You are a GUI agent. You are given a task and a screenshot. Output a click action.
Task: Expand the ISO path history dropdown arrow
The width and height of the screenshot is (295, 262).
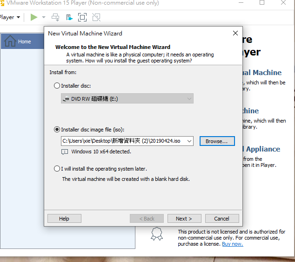click(x=189, y=141)
